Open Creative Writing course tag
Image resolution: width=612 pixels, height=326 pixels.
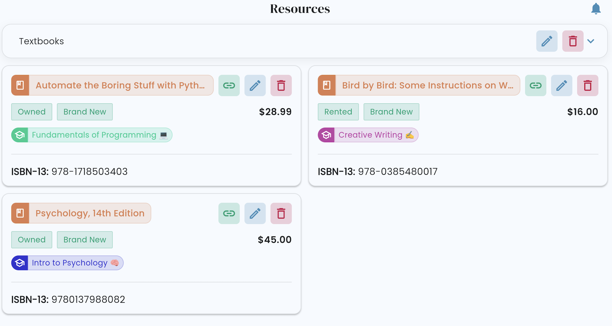point(368,135)
